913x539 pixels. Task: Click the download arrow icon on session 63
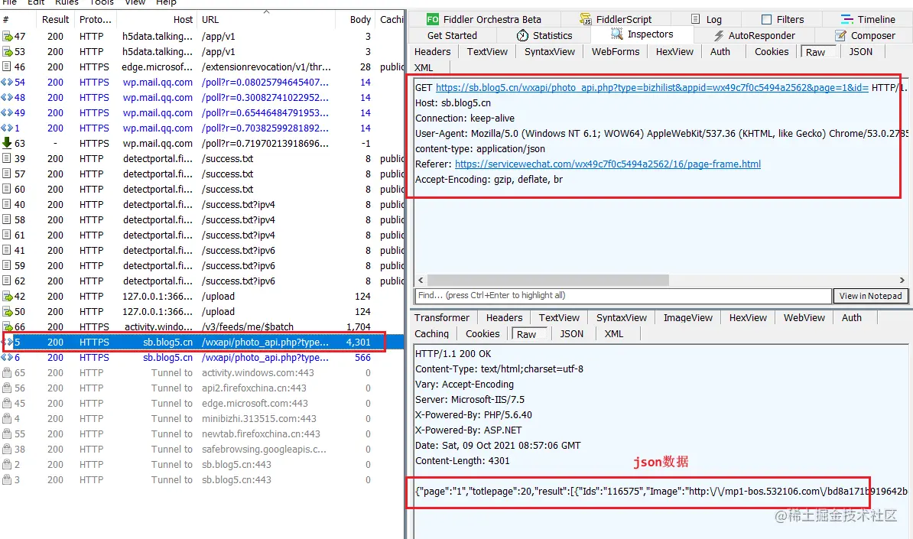click(x=7, y=143)
